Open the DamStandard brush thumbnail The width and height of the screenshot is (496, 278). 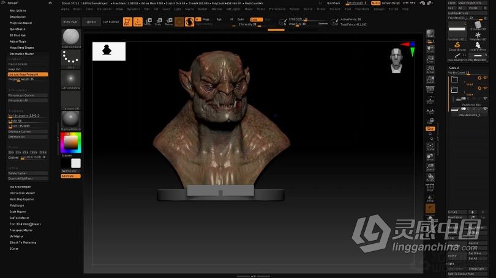coord(71,38)
